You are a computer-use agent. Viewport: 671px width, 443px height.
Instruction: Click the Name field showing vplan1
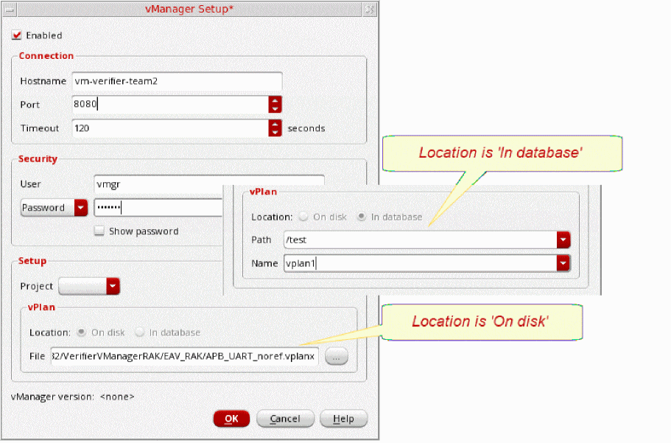(x=421, y=263)
